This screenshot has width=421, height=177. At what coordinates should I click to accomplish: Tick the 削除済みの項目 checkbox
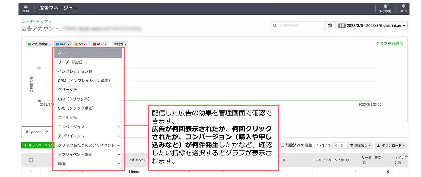[282, 145]
